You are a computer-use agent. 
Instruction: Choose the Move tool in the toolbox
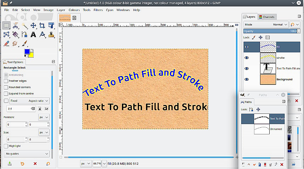pyautogui.click(x=33, y=25)
